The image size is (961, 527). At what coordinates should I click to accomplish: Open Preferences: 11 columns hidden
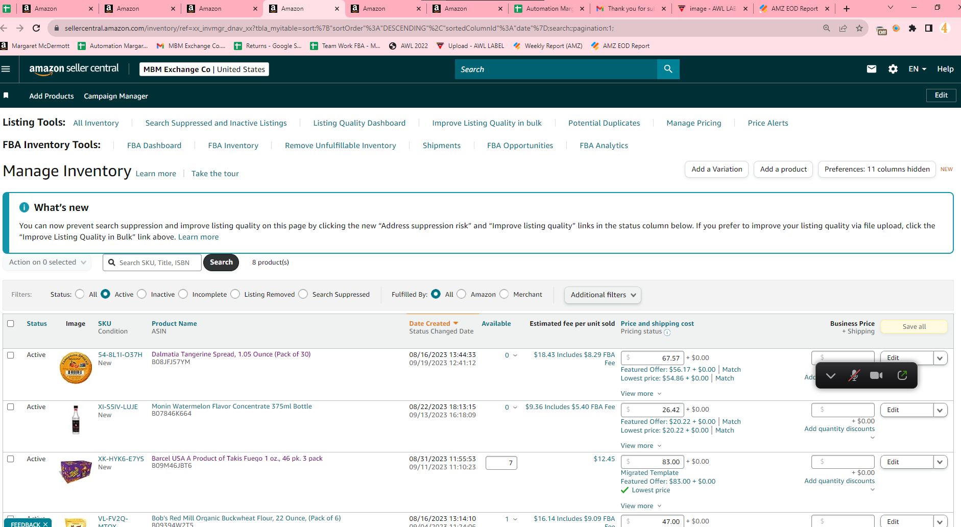coord(877,169)
